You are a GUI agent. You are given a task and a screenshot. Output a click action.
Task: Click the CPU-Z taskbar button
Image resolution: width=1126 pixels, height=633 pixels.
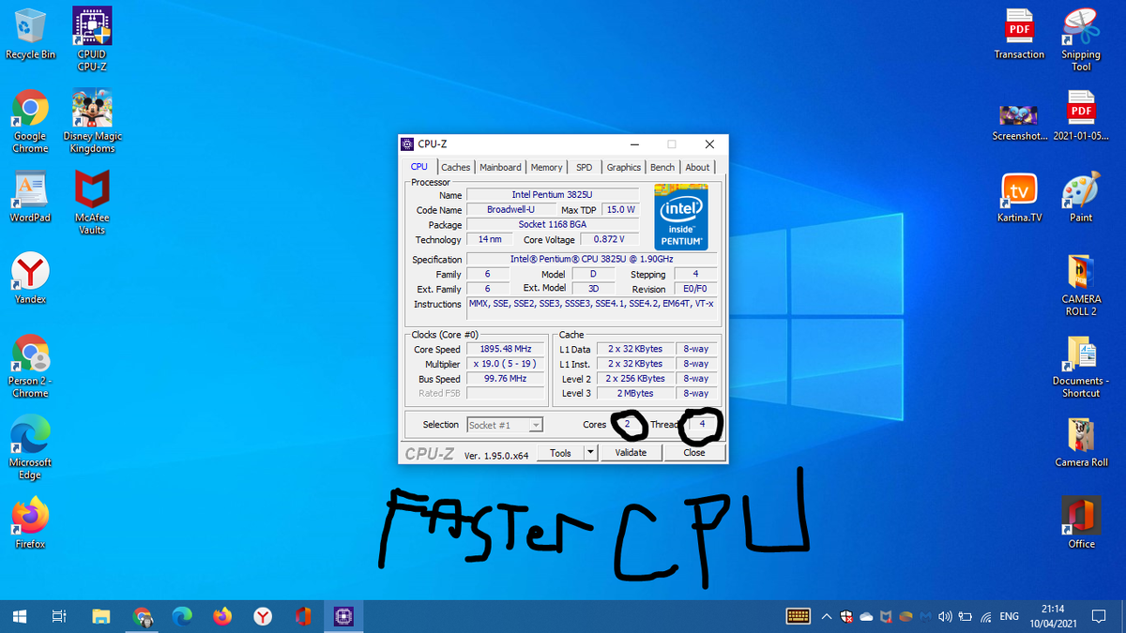pyautogui.click(x=343, y=616)
